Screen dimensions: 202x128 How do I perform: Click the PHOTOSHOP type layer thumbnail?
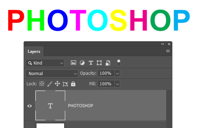point(50,105)
